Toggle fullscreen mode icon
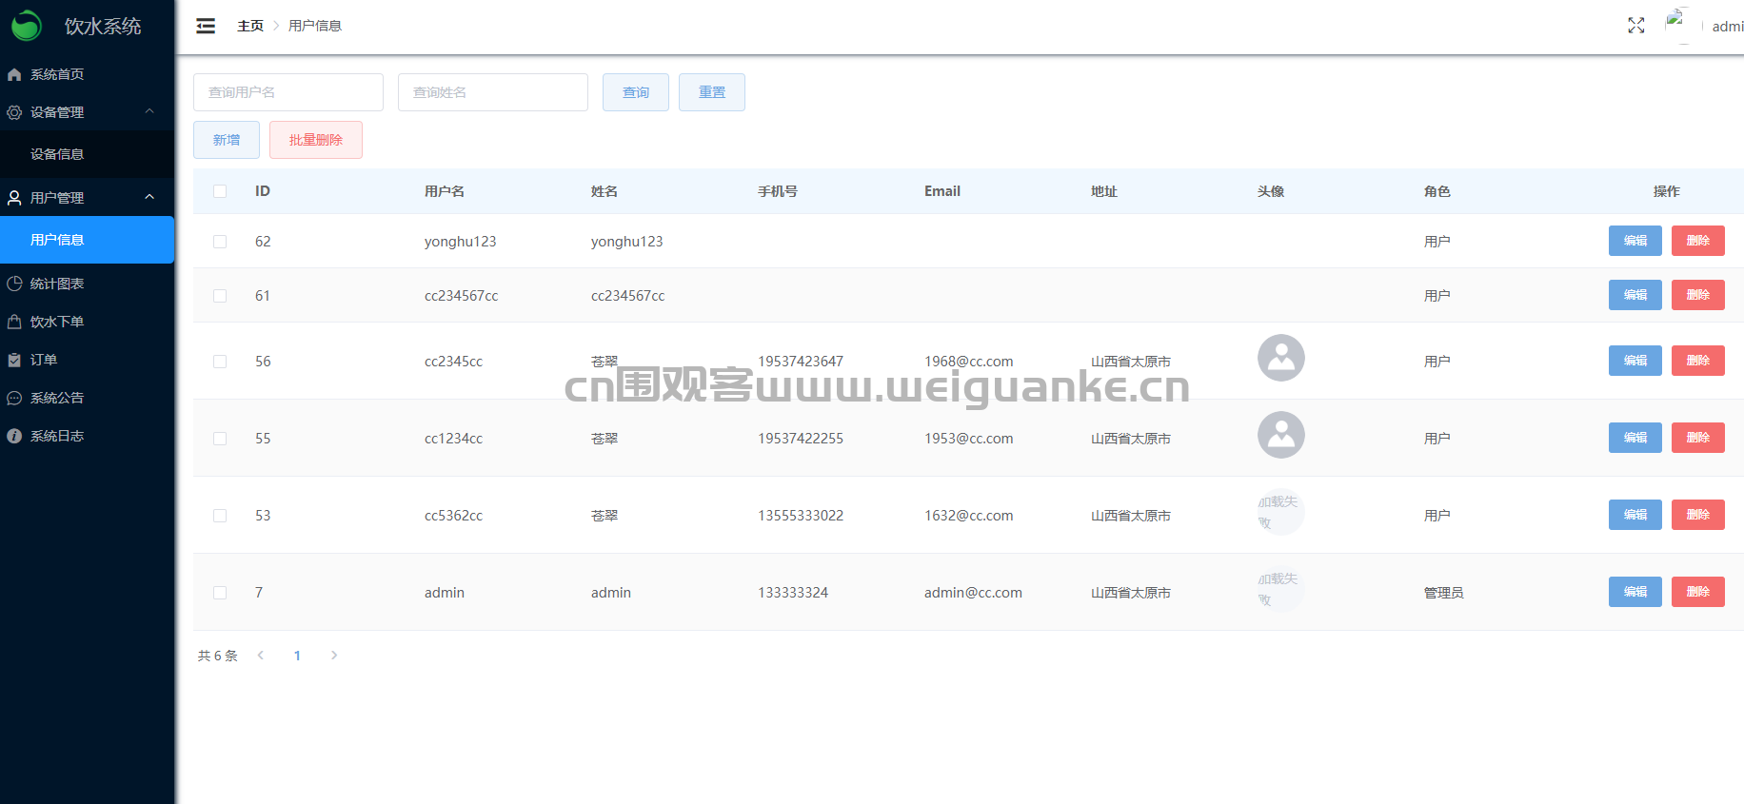This screenshot has height=804, width=1744. [1635, 26]
